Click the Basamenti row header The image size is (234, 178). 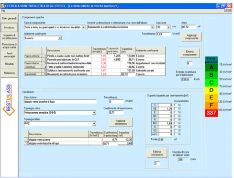click(x=33, y=74)
